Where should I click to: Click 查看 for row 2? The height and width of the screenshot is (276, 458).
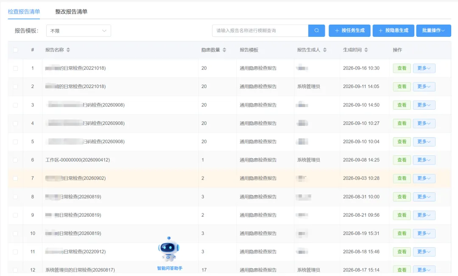pos(402,86)
